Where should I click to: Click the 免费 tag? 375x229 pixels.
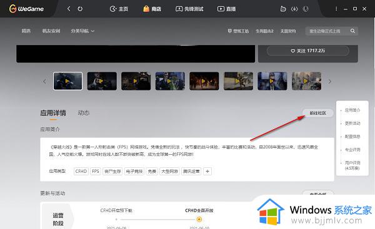pos(152,171)
